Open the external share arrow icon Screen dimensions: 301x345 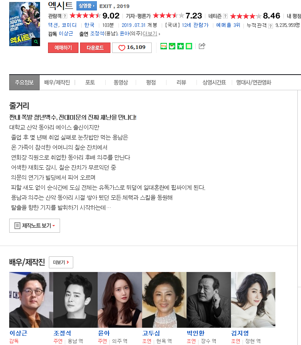(x=202, y=46)
